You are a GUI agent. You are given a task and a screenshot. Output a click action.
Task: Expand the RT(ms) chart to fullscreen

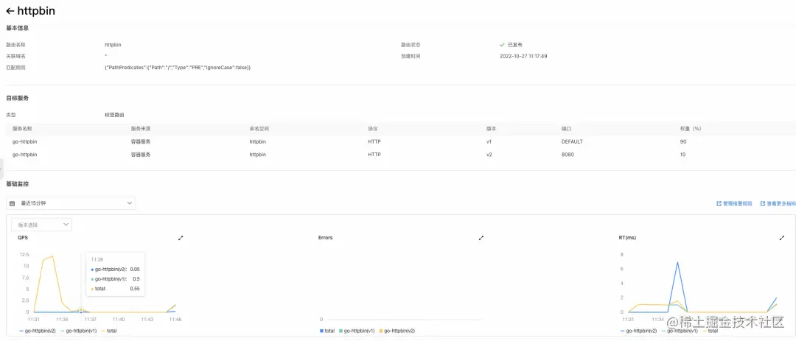[x=782, y=237]
